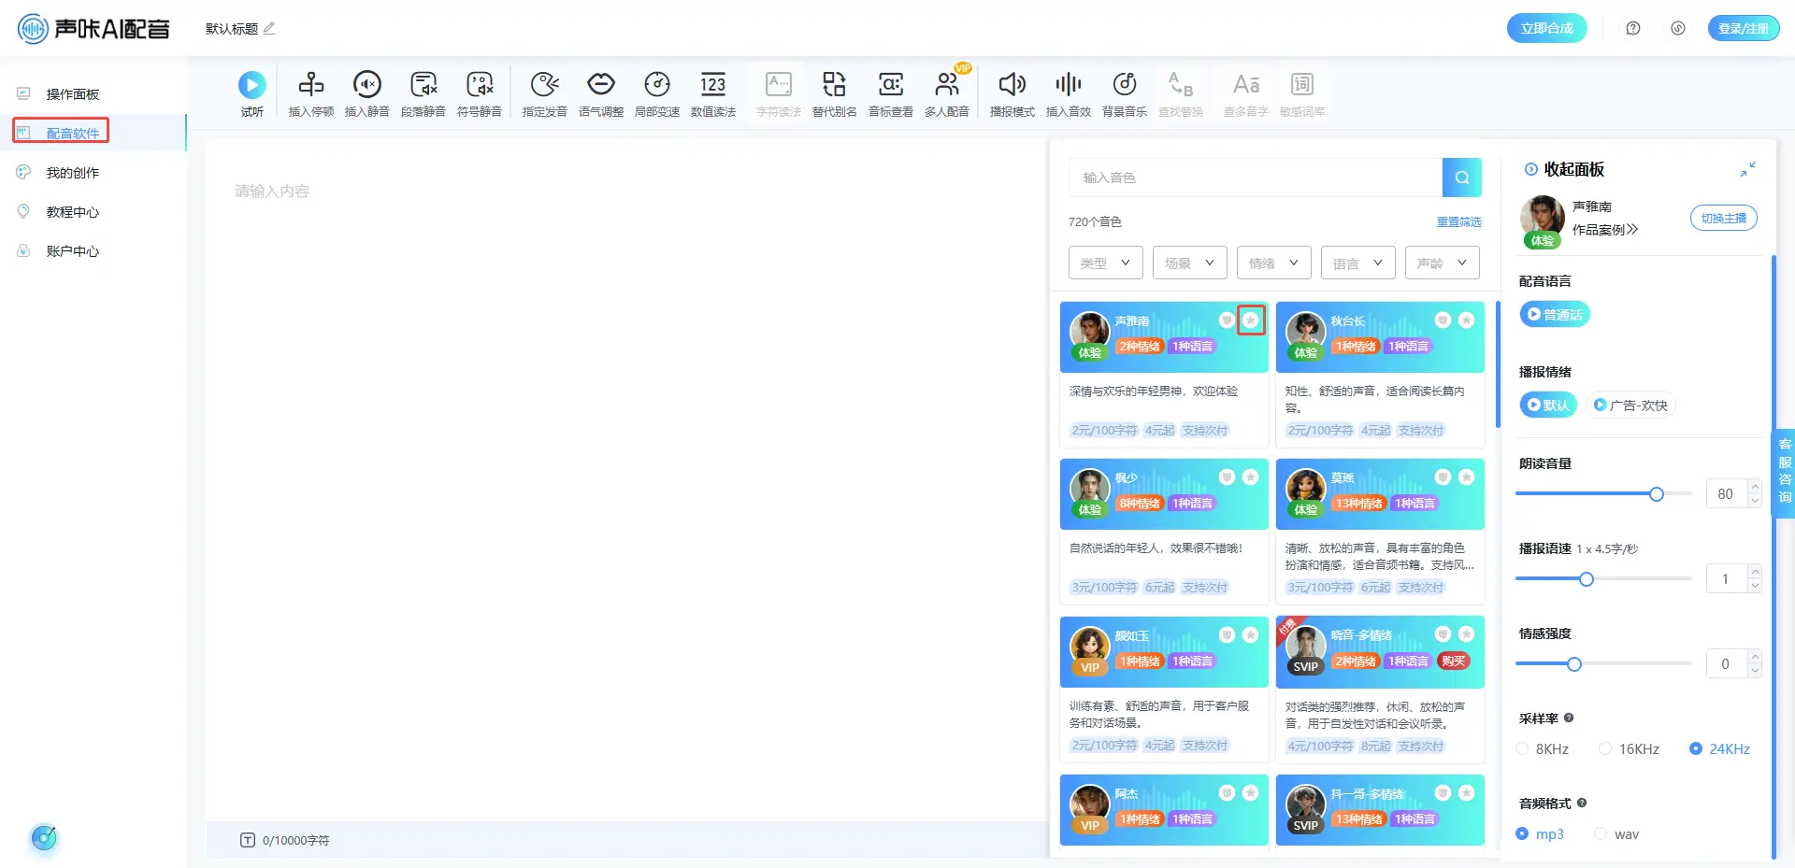This screenshot has width=1795, height=868.
Task: Expand the 情绪 filter dropdown
Action: click(1273, 263)
